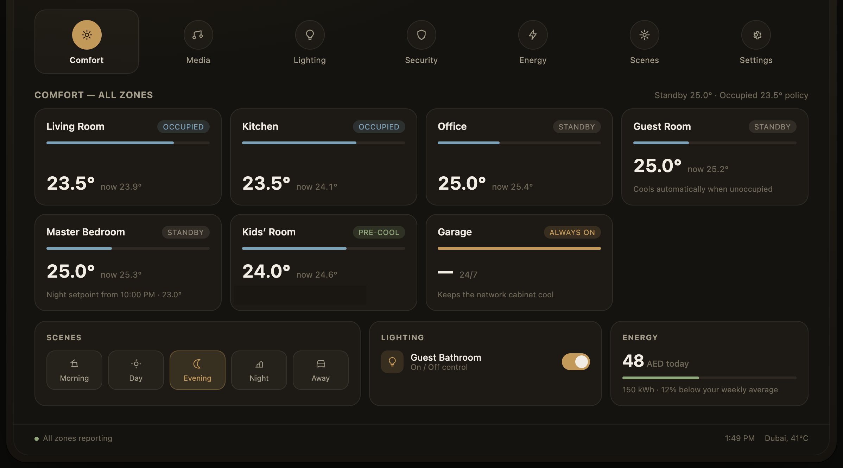Click 'Keeps the network cabinet cool' note
This screenshot has width=843, height=468.
pos(495,295)
